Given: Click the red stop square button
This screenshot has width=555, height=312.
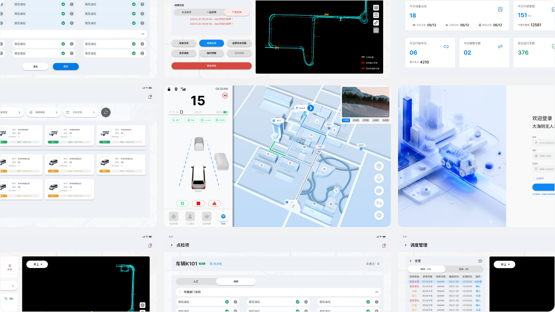Looking at the screenshot, I should [x=198, y=203].
